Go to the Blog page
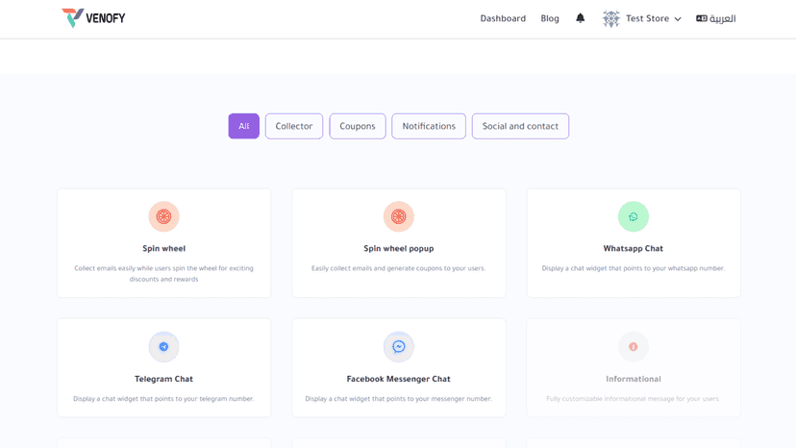 click(x=550, y=18)
